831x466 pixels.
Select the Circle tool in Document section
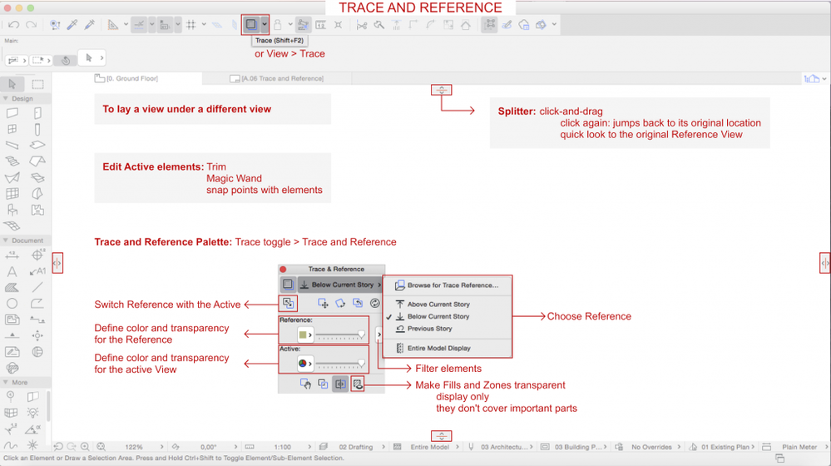[x=12, y=304]
